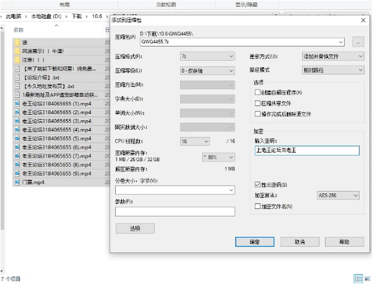Switch to details view icon in the status bar
The width and height of the screenshot is (372, 284).
point(358,279)
